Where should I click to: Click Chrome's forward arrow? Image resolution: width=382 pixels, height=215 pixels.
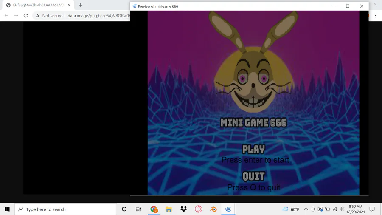coord(16,16)
